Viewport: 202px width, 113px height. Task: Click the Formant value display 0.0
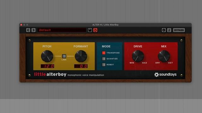pyautogui.click(x=81, y=66)
